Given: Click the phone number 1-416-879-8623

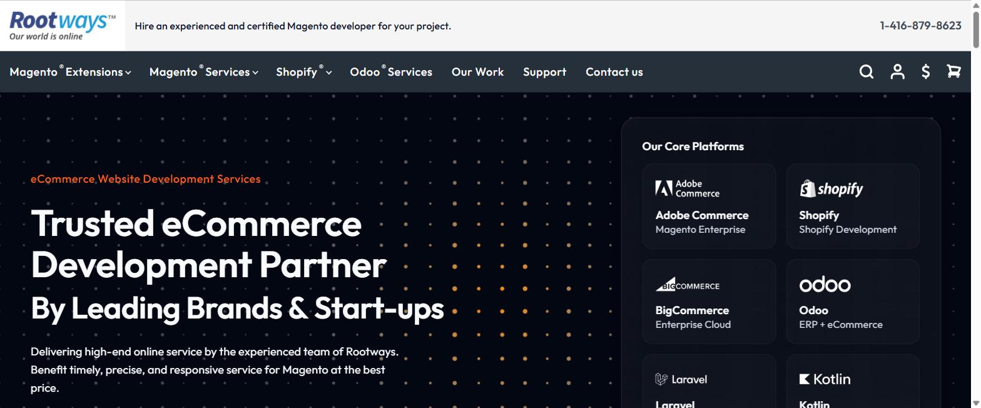Looking at the screenshot, I should tap(920, 26).
